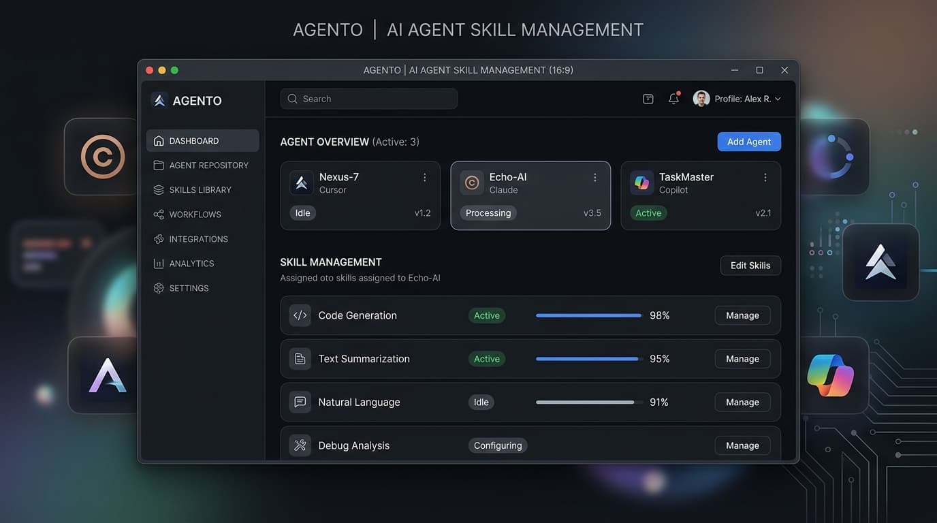Manage the Code Generation skill
The width and height of the screenshot is (937, 523).
click(742, 315)
